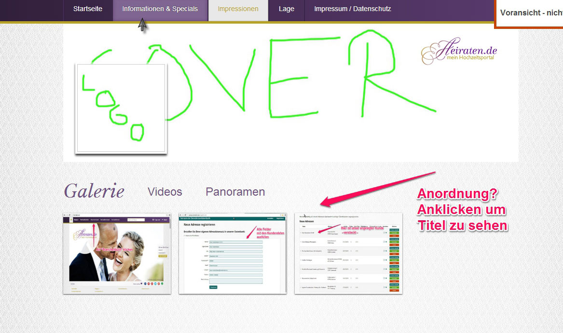Click the Voransicht preview notice banner
Screen dimensions: 563x333
[x=531, y=13]
